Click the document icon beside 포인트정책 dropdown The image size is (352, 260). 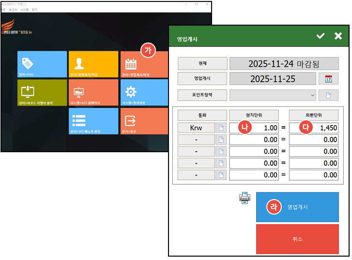(328, 95)
